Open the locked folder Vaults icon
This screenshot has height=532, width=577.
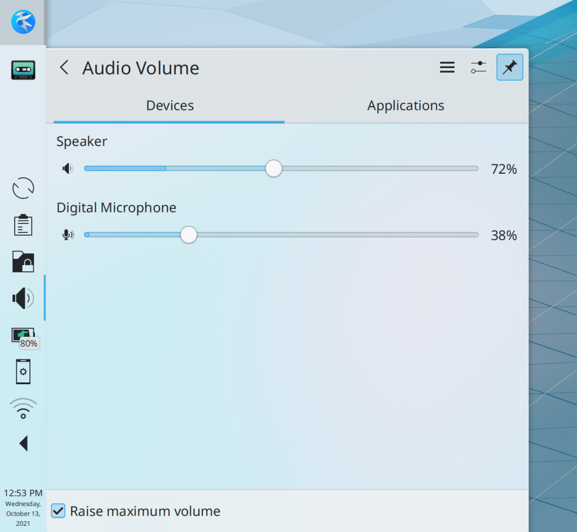pyautogui.click(x=23, y=262)
